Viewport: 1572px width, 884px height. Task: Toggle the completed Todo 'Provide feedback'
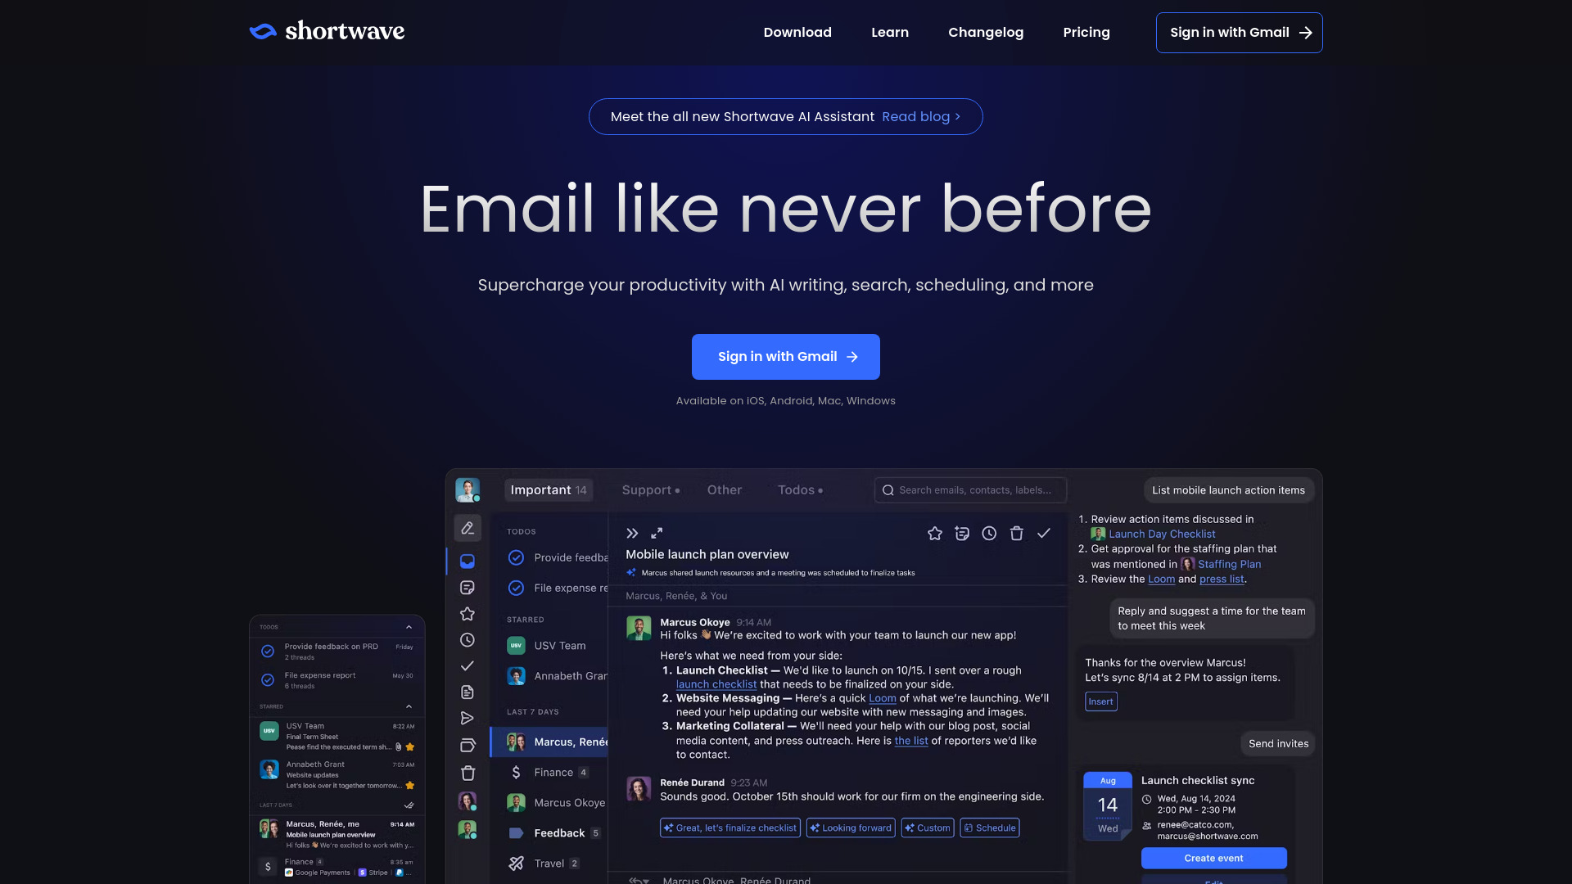click(516, 557)
